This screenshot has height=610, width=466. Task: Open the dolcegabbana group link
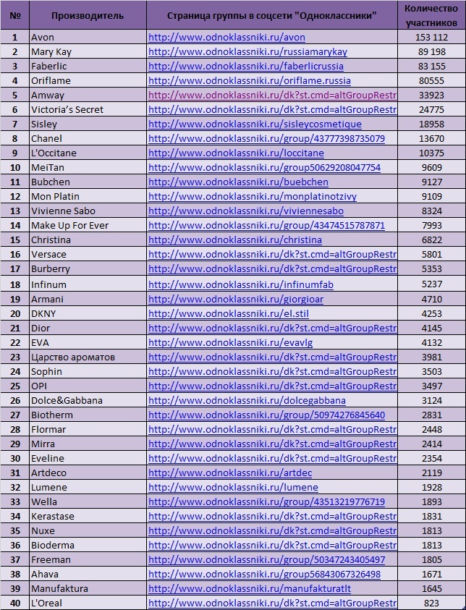pyautogui.click(x=247, y=400)
